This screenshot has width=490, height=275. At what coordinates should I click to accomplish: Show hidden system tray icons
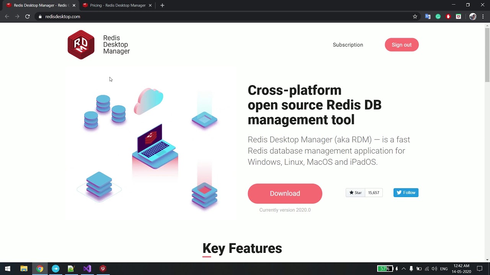(403, 269)
